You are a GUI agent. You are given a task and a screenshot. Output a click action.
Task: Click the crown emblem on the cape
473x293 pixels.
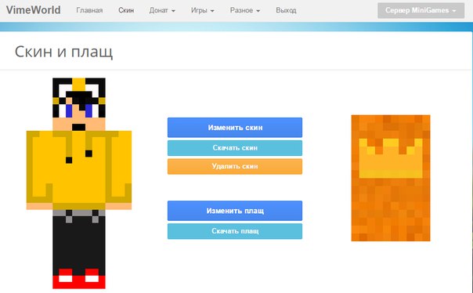pyautogui.click(x=391, y=158)
